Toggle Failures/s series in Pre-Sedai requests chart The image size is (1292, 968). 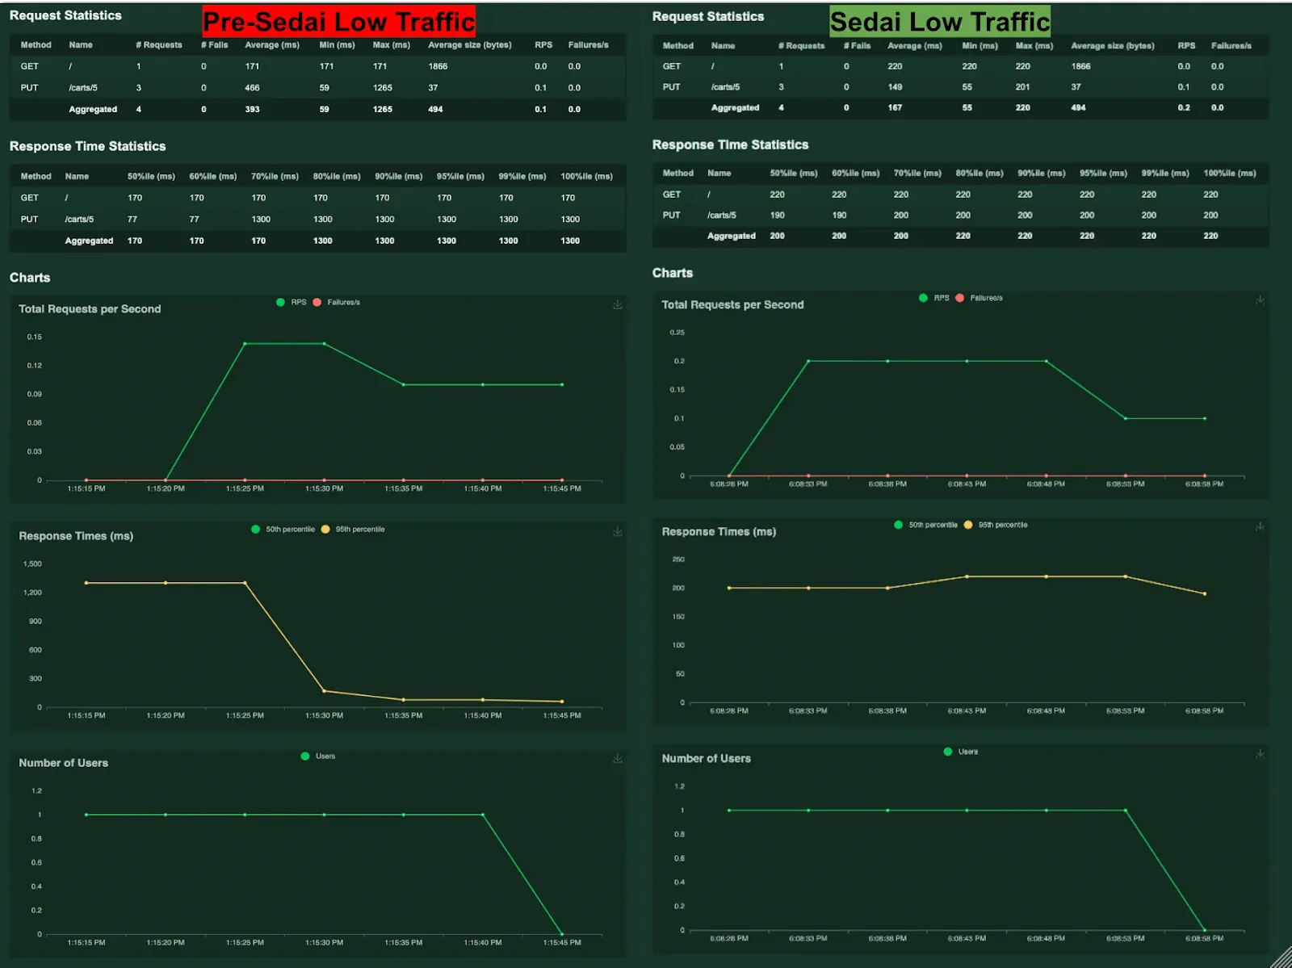tap(337, 303)
